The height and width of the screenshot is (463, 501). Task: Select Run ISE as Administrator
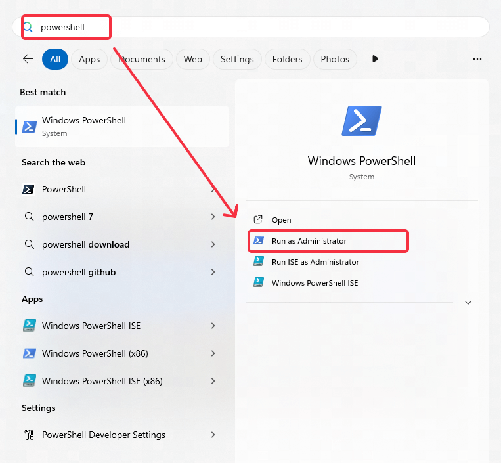(315, 262)
